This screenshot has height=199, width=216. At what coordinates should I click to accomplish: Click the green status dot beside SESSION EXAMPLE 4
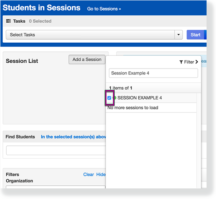coord(115,98)
